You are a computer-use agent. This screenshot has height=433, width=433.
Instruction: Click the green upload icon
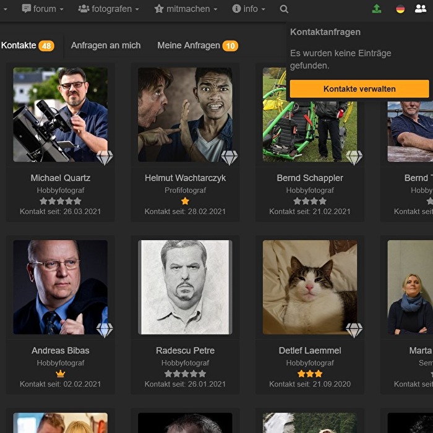pos(377,9)
